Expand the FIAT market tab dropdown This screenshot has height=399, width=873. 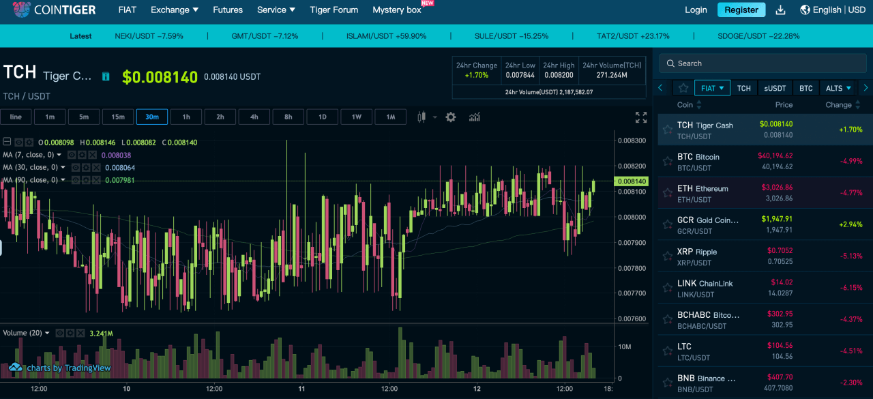pyautogui.click(x=721, y=88)
